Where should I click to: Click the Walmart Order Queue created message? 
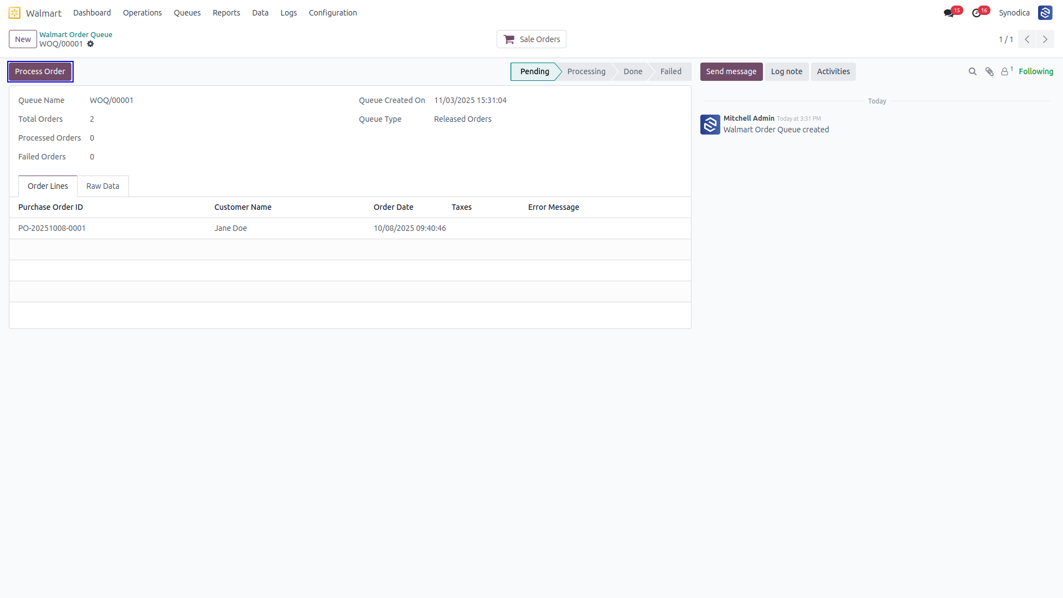click(776, 130)
